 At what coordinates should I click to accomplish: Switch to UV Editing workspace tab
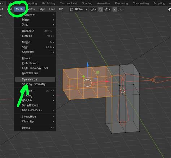click(x=48, y=3)
